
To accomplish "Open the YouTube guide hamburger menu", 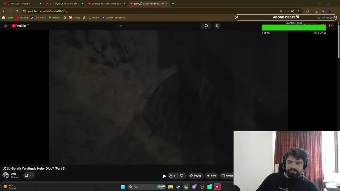I will coord(6,26).
